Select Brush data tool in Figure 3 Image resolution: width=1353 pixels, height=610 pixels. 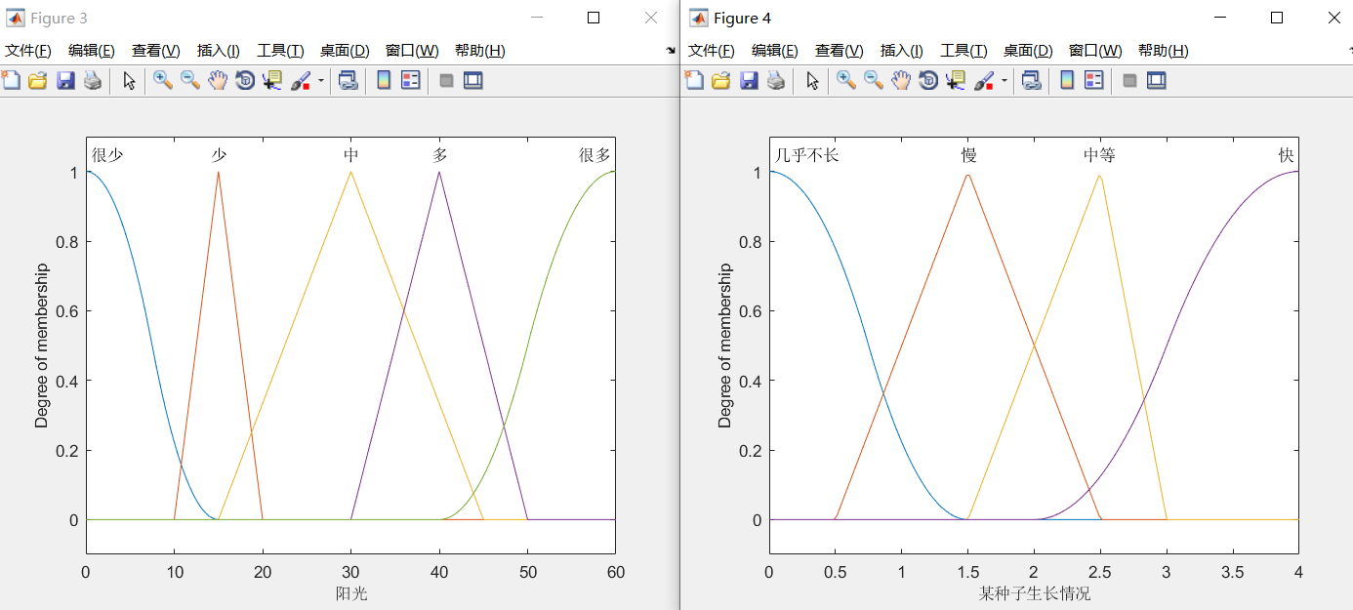pos(301,81)
